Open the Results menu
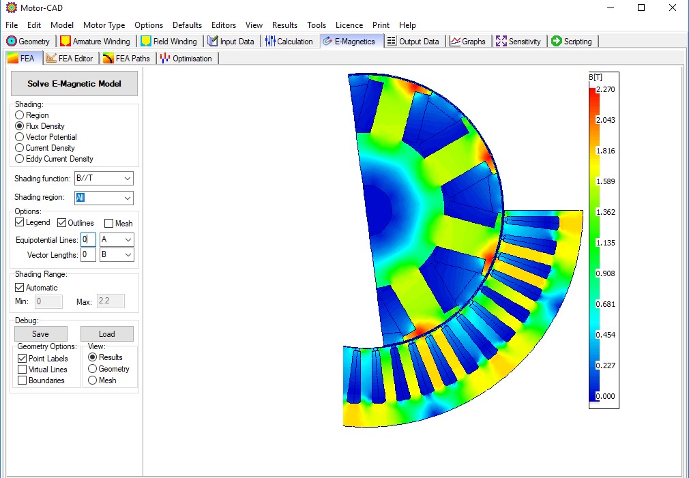The image size is (689, 478). tap(284, 25)
